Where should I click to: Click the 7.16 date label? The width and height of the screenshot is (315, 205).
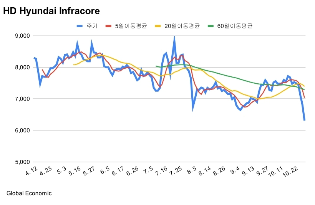[x=161, y=171]
